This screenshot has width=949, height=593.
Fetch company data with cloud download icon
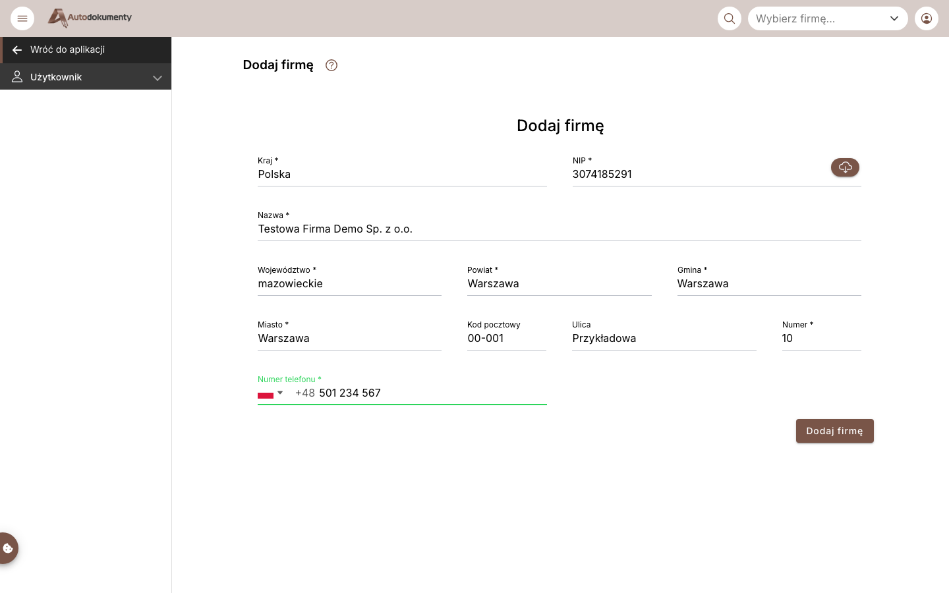[845, 167]
